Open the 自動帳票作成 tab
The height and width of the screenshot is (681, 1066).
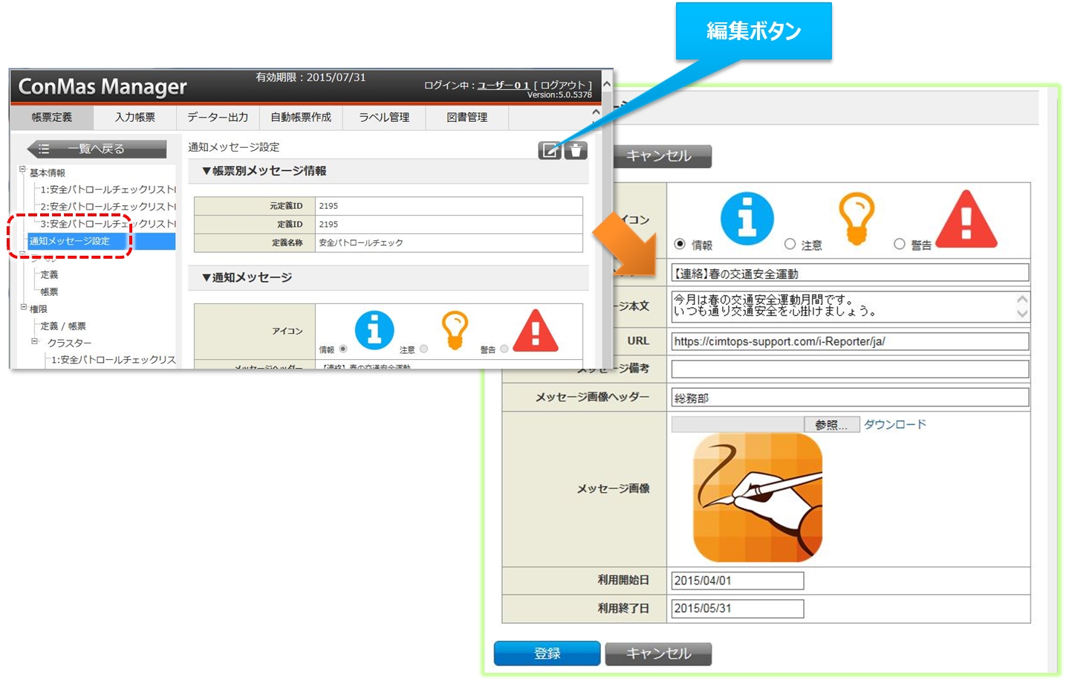[301, 117]
